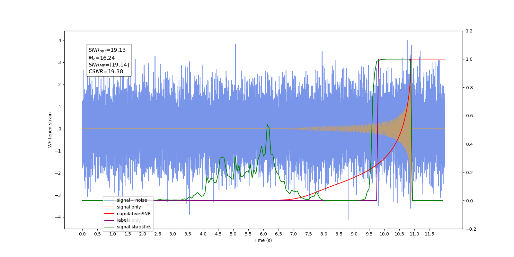Click the left y-axis tick label −4
514x257 pixels.
(58, 217)
